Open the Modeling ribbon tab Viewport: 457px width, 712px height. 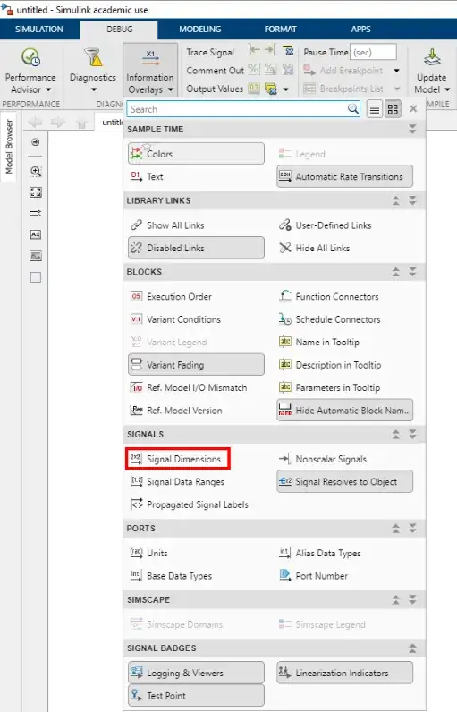tap(200, 29)
